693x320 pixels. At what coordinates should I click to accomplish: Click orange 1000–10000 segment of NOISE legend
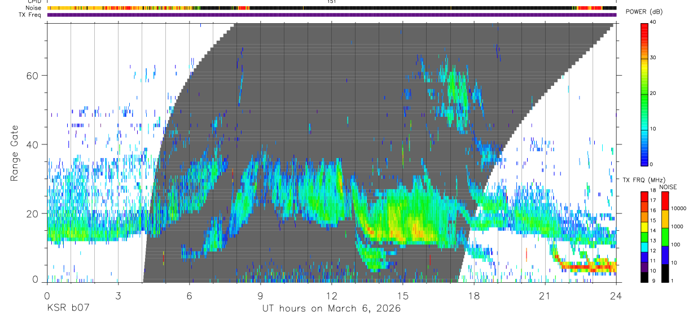[665, 218]
